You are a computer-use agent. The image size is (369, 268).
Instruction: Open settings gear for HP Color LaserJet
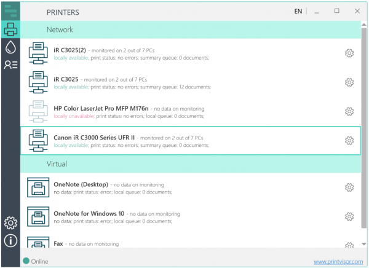349,111
